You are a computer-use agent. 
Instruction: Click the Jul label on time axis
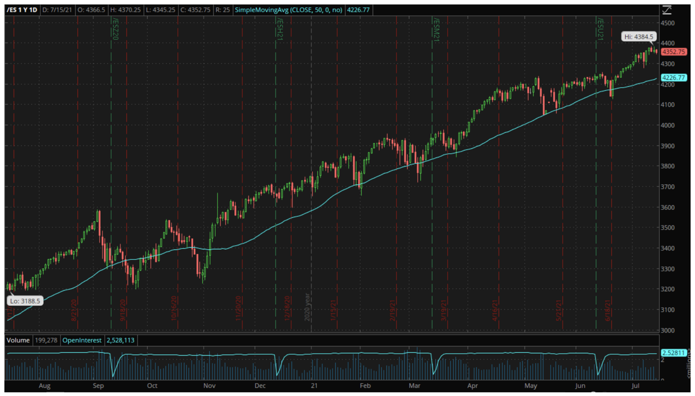point(636,385)
